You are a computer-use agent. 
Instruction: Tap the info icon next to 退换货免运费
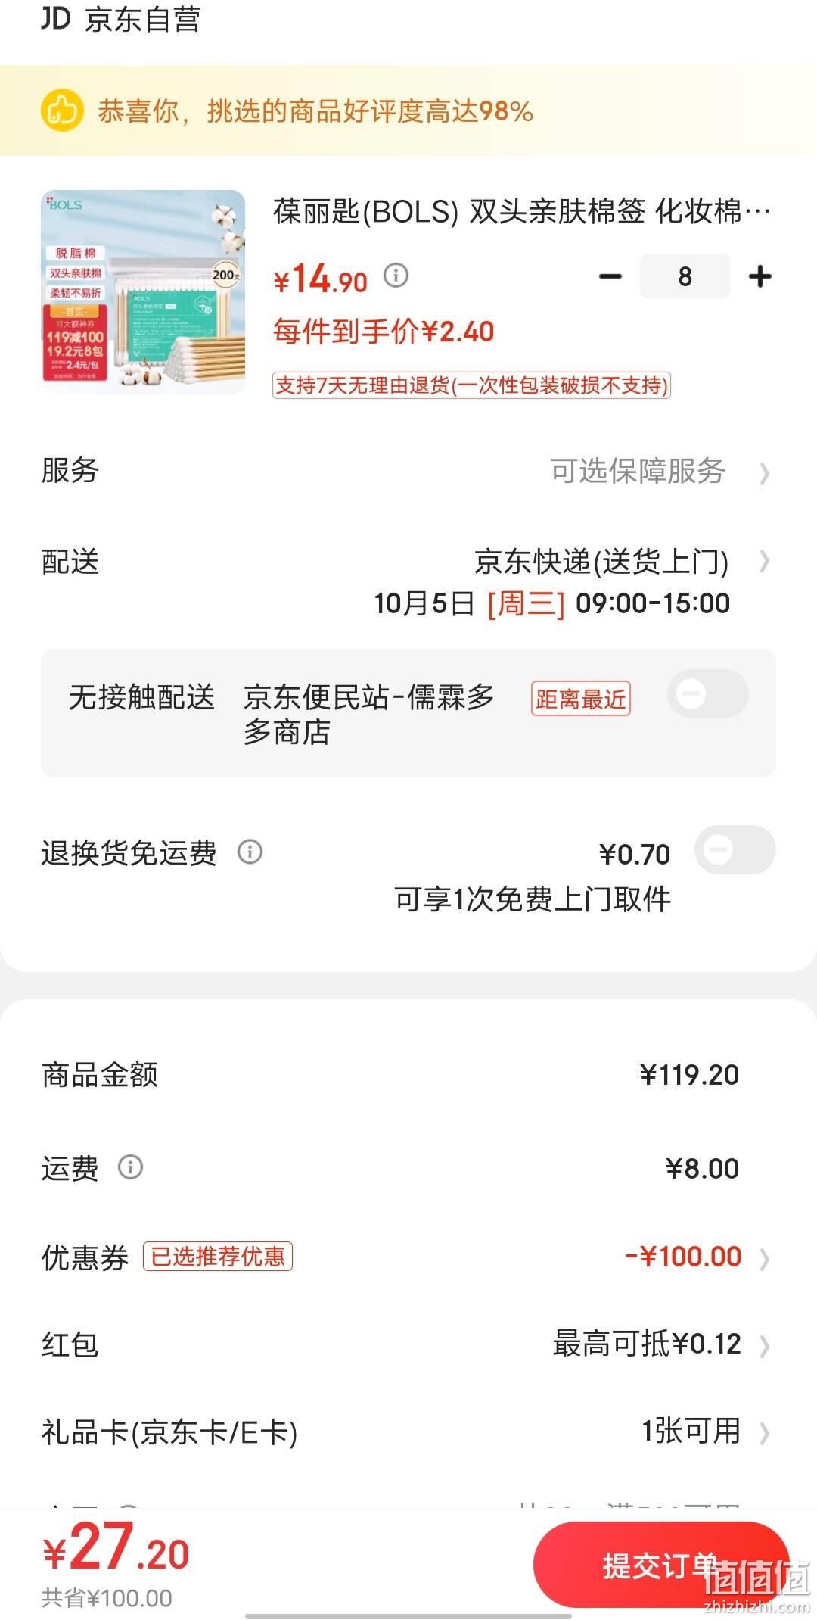pos(250,852)
